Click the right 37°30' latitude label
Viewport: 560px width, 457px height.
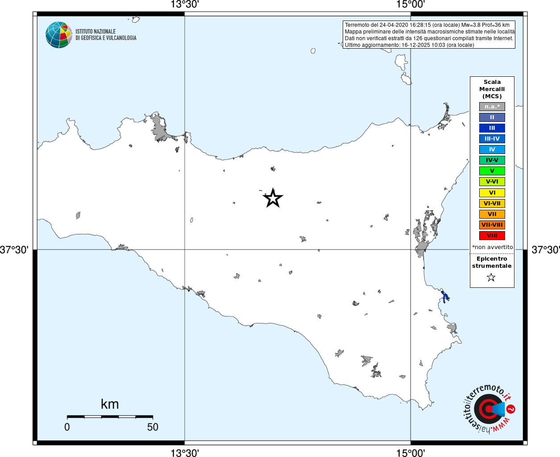pyautogui.click(x=545, y=250)
